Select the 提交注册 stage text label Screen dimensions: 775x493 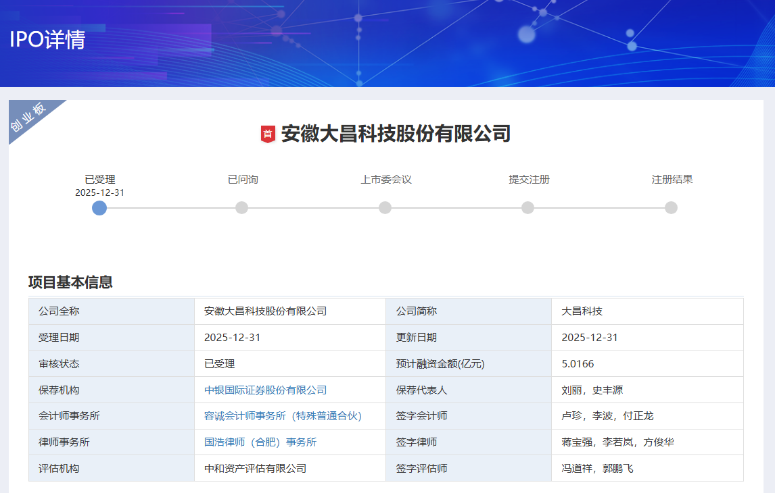click(529, 180)
